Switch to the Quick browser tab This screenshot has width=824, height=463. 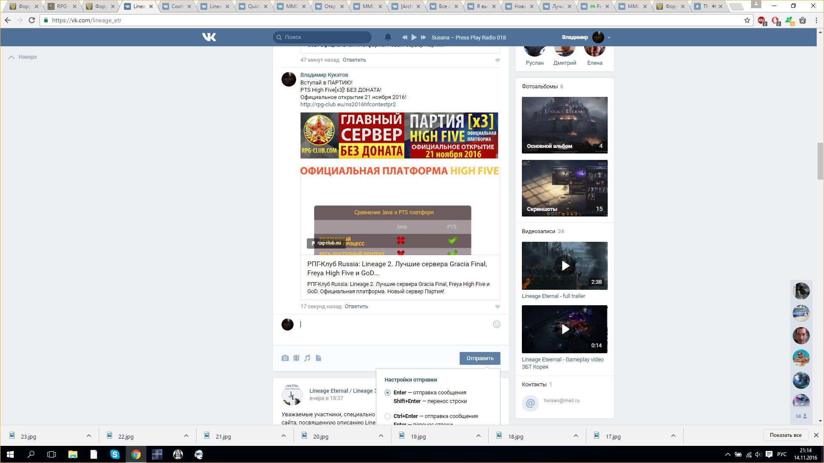click(x=253, y=6)
